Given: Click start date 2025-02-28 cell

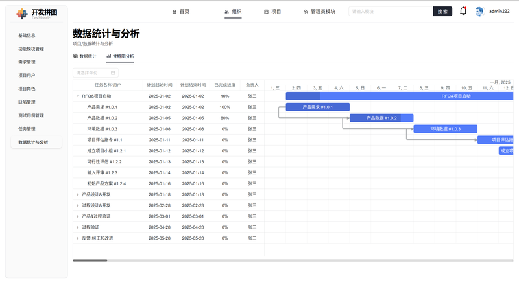Looking at the screenshot, I should (160, 205).
